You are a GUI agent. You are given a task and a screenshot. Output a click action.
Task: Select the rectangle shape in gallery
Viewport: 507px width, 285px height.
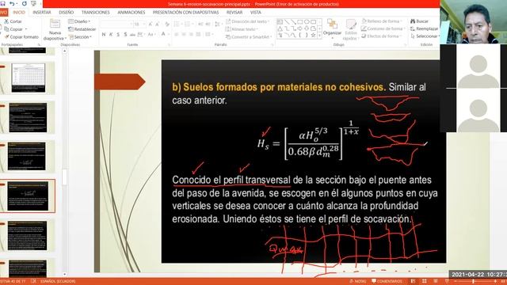point(299,22)
